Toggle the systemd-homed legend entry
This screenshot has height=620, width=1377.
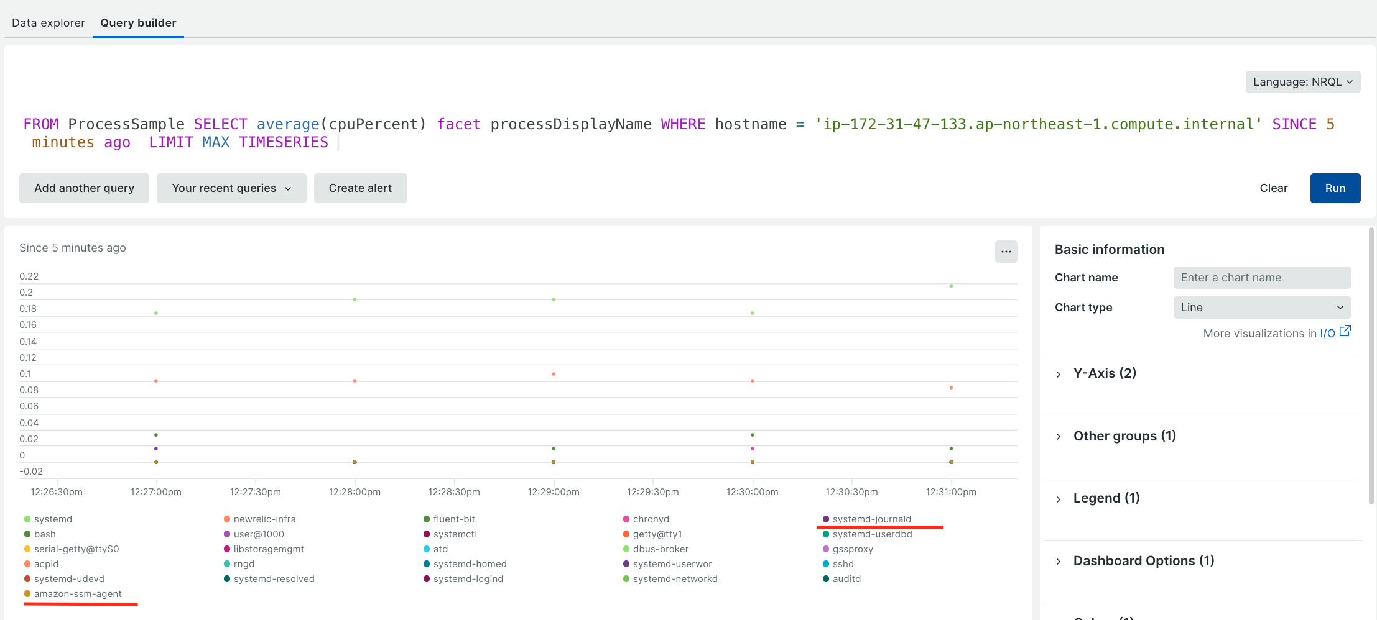(x=465, y=564)
